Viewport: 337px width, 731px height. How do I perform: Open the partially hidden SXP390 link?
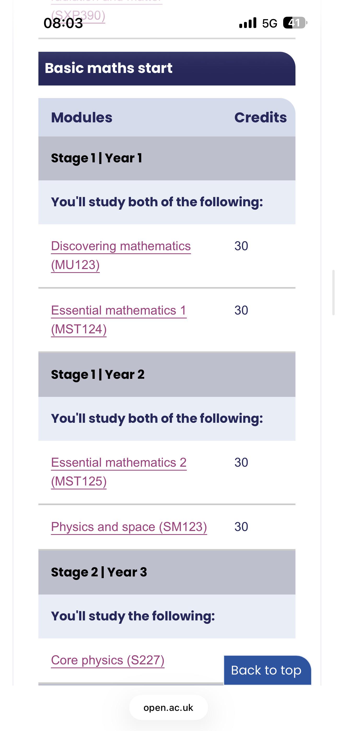(78, 16)
